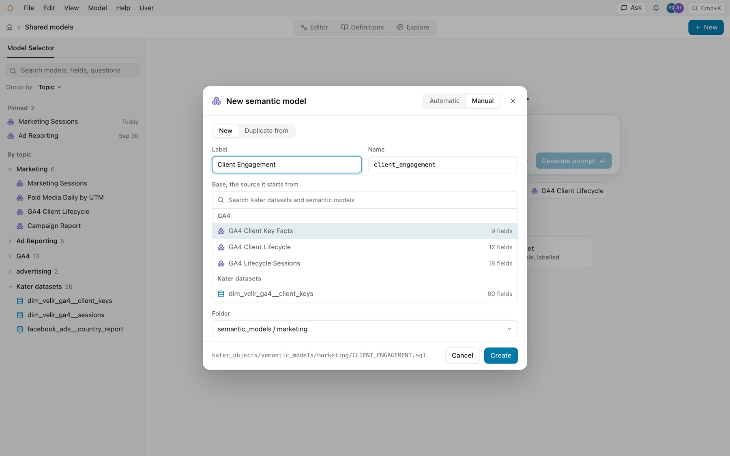Collapse the Marketing topic group
Image resolution: width=730 pixels, height=456 pixels.
coord(10,169)
